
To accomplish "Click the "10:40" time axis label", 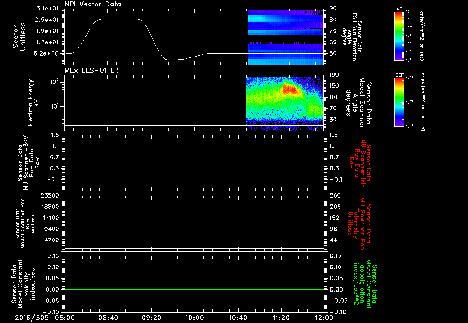I will pyautogui.click(x=238, y=318).
